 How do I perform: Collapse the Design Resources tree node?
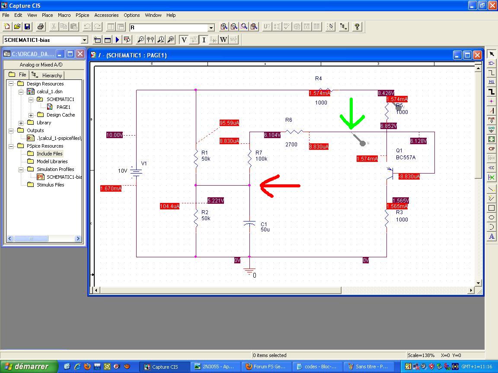point(11,84)
